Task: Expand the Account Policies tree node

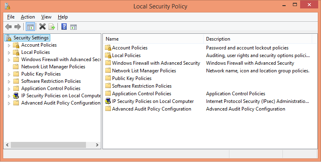Action: pos(9,45)
